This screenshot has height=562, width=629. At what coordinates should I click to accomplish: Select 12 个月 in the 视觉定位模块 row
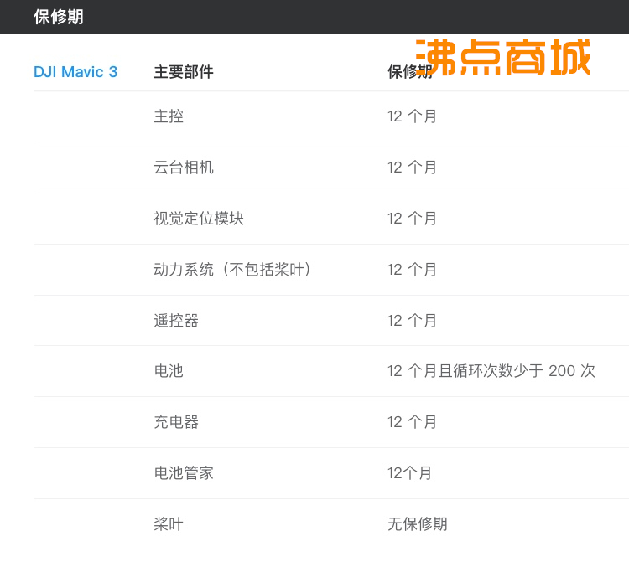[412, 219]
